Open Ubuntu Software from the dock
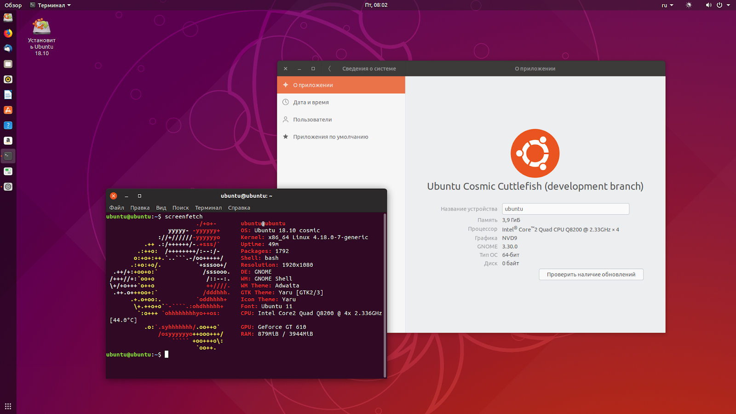 tap(8, 110)
